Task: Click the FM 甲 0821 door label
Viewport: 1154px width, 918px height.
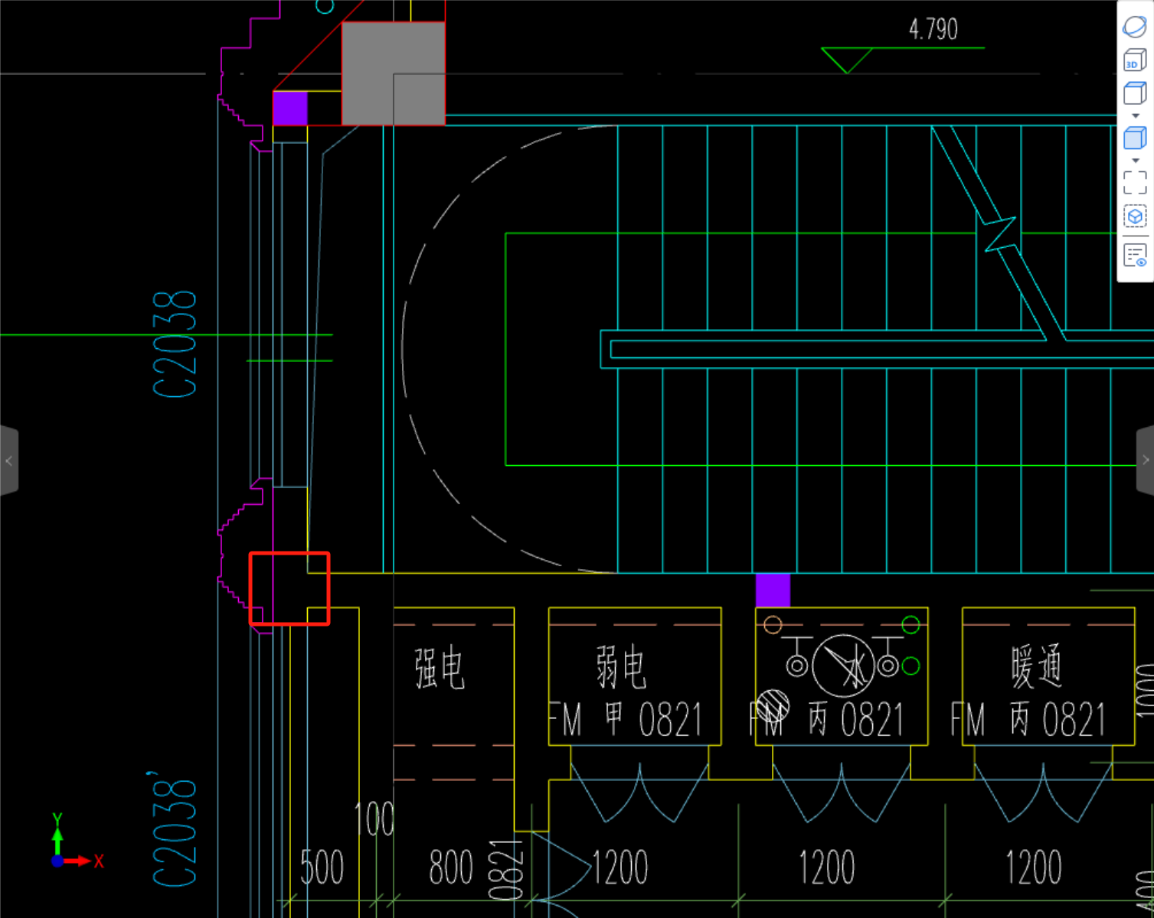Action: click(x=625, y=721)
